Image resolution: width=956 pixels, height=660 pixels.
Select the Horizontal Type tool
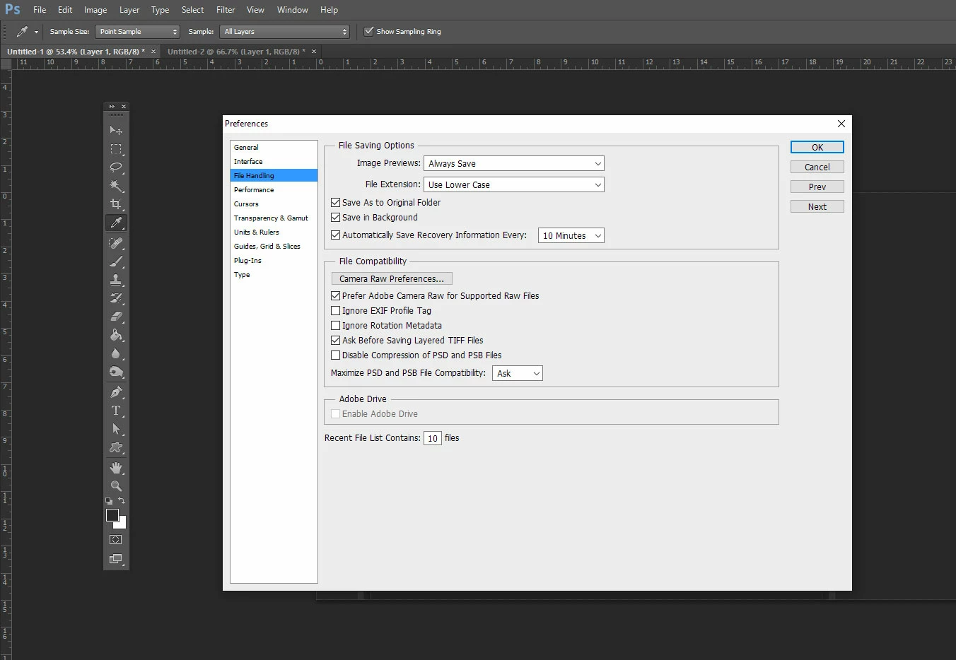point(116,411)
